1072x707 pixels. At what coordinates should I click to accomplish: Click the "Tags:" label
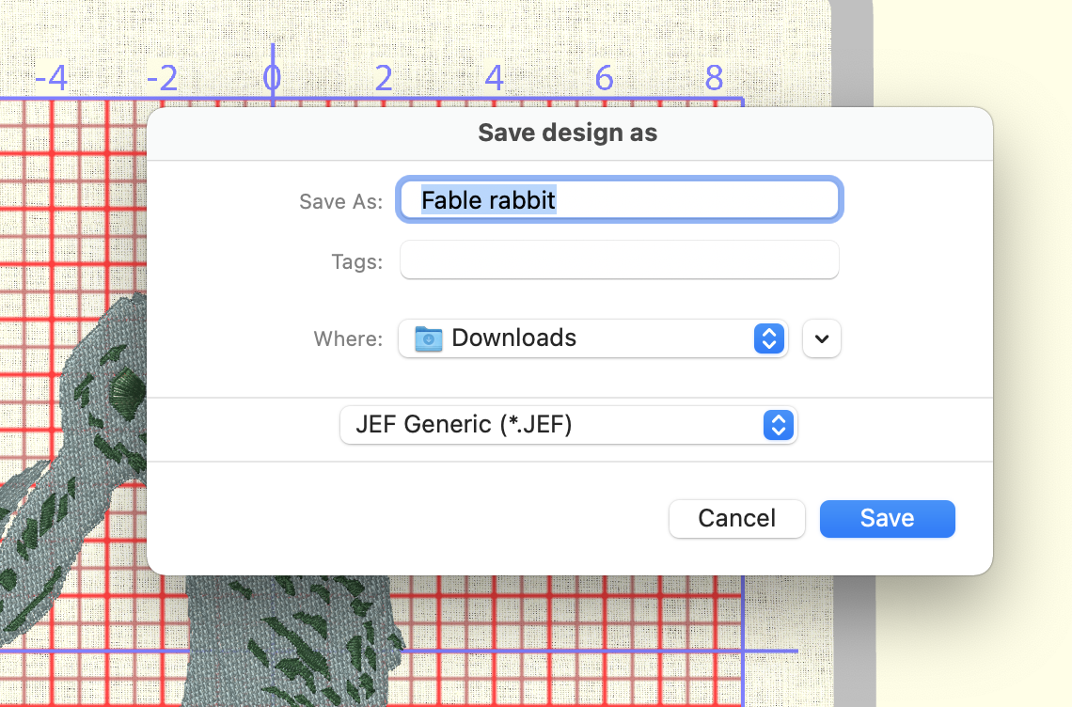click(356, 261)
